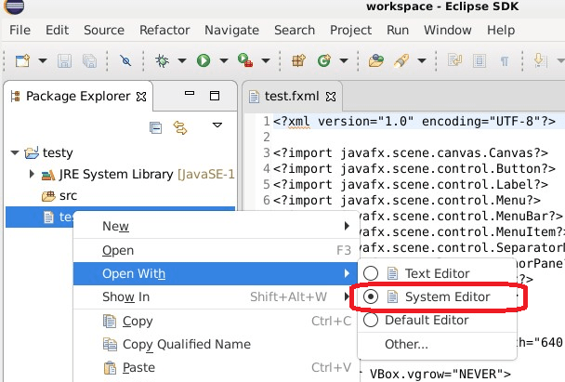This screenshot has width=565, height=382.
Task: Open the External Tools dropdown arrow
Action: click(266, 60)
